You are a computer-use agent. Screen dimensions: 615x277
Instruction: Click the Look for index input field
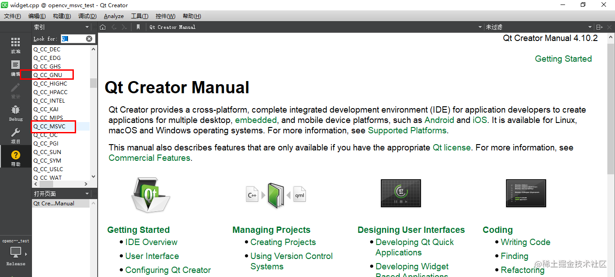(x=73, y=39)
